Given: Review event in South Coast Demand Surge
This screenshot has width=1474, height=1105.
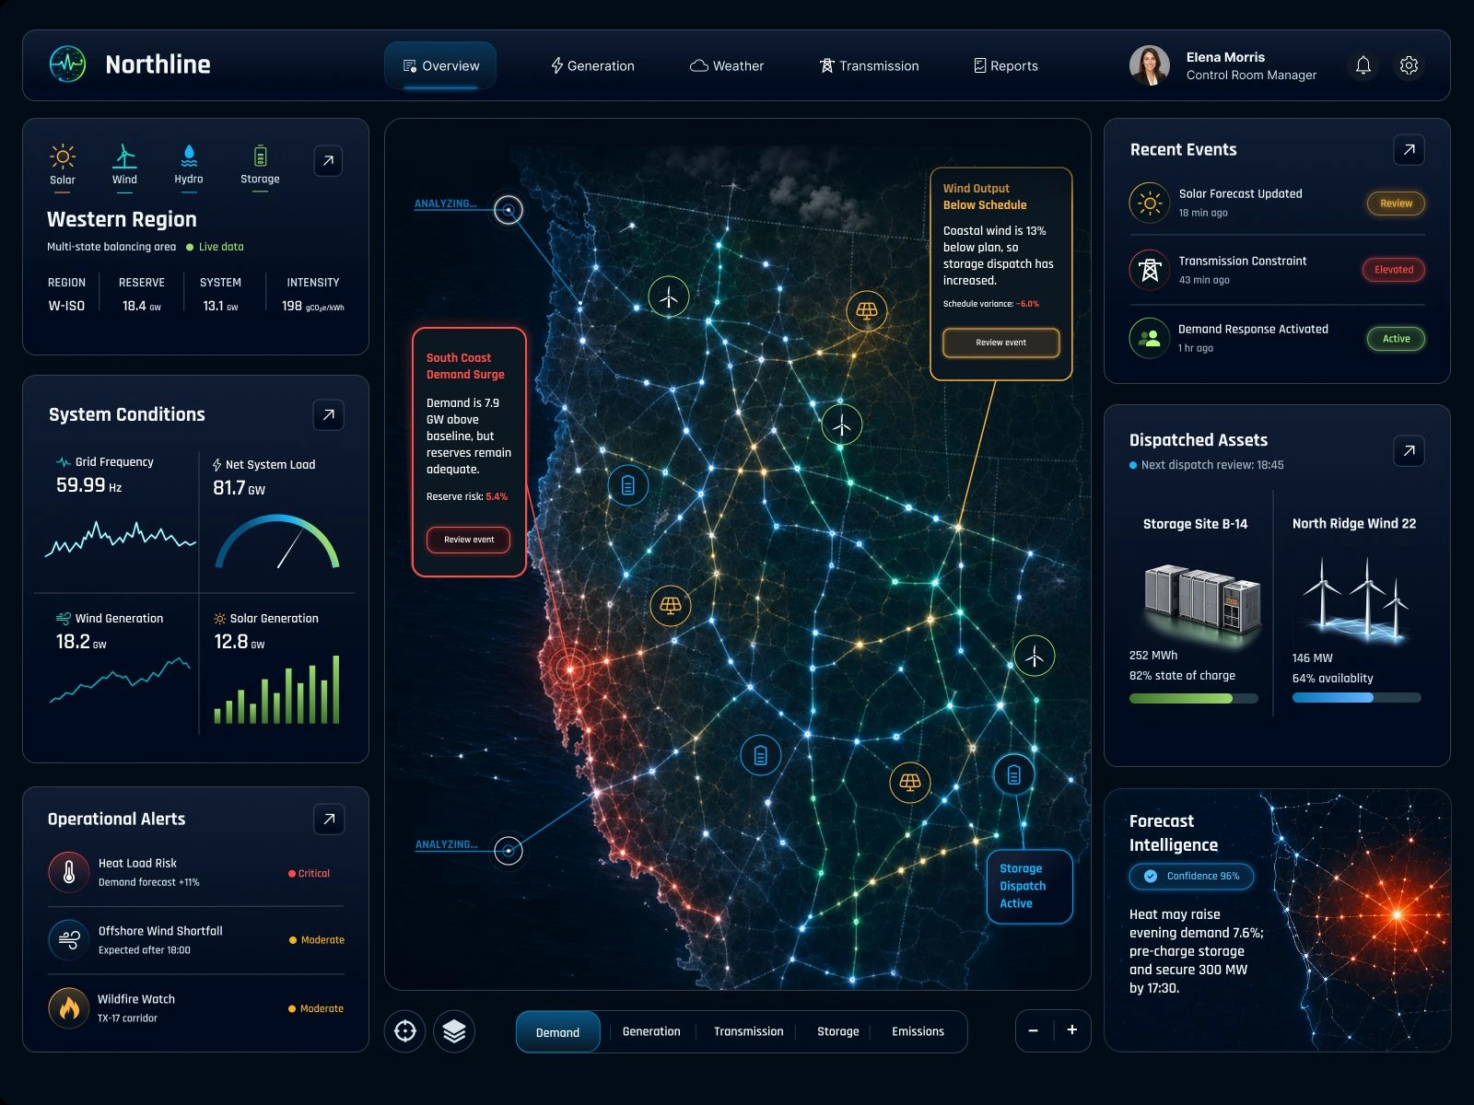Looking at the screenshot, I should point(469,540).
